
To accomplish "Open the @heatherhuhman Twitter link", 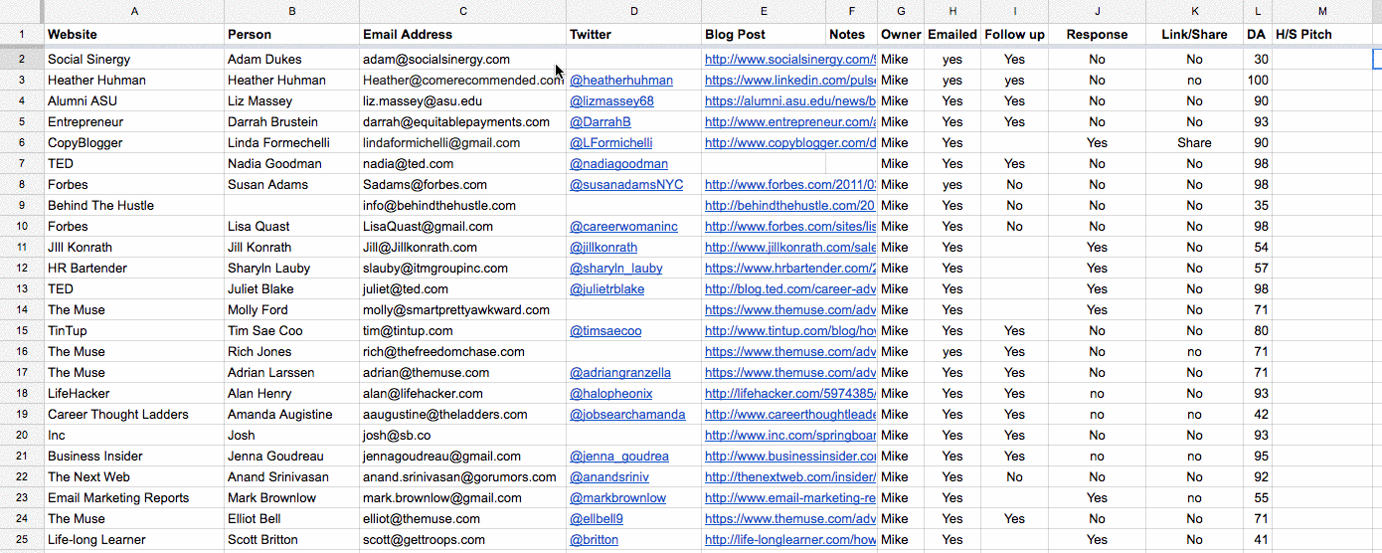I will pos(620,81).
